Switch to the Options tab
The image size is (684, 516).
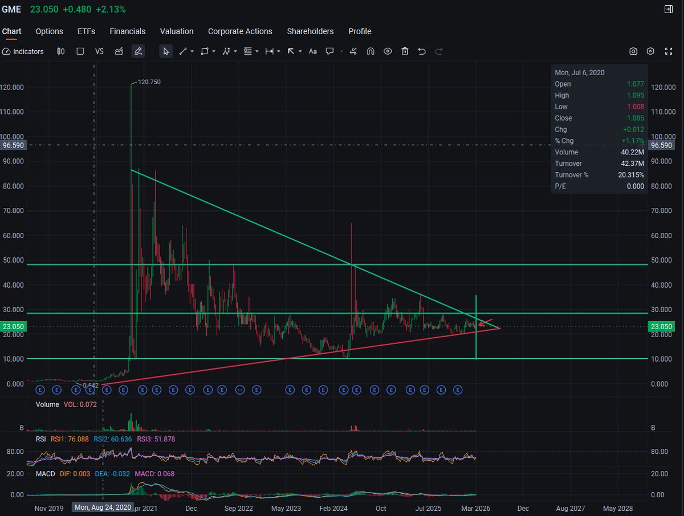tap(50, 31)
